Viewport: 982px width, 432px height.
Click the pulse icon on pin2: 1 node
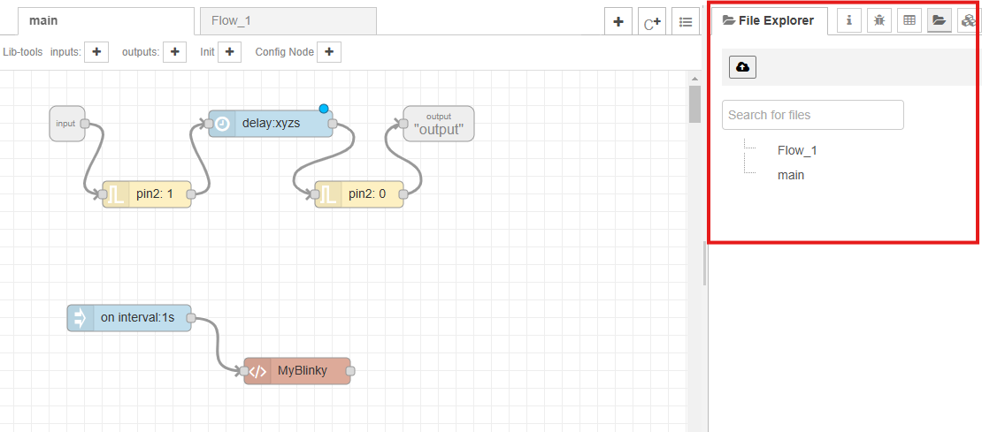117,194
